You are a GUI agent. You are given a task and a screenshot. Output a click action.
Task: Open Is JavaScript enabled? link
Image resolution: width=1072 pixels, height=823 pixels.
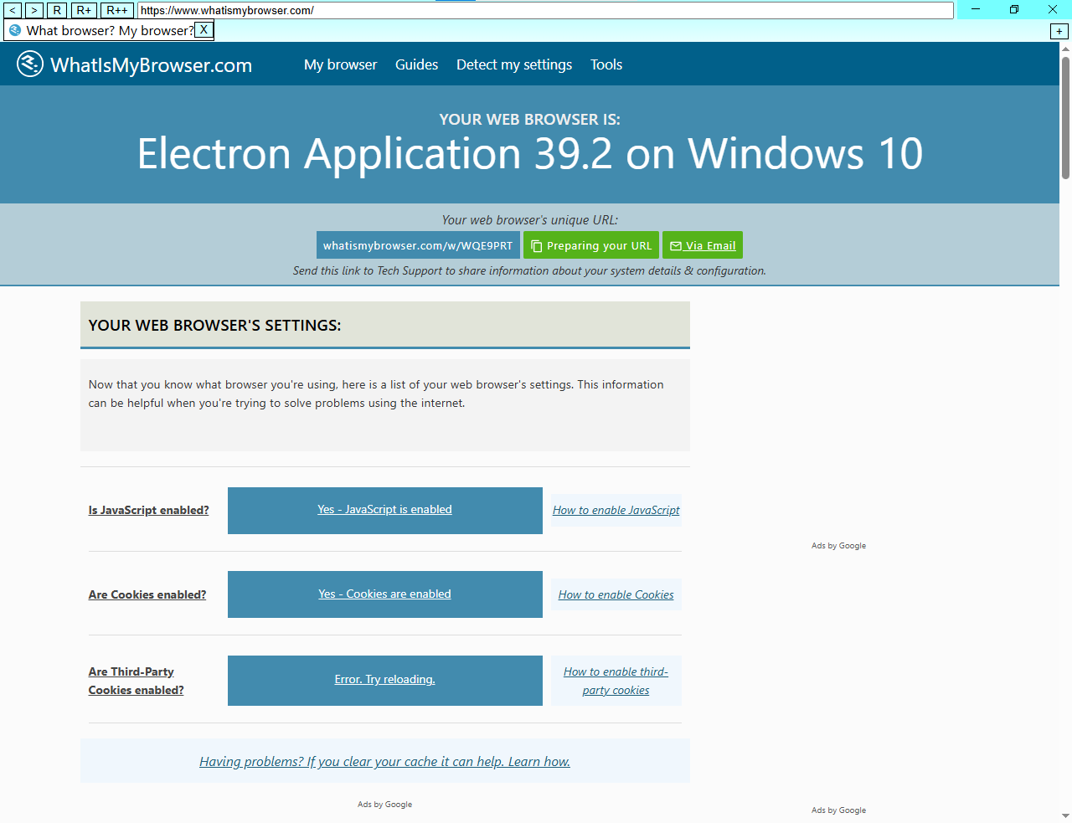(149, 510)
